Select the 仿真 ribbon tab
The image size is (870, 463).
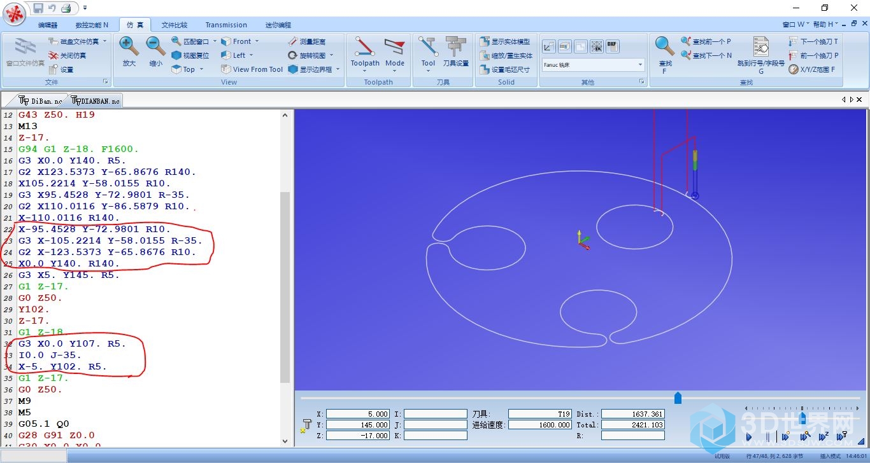[x=135, y=25]
